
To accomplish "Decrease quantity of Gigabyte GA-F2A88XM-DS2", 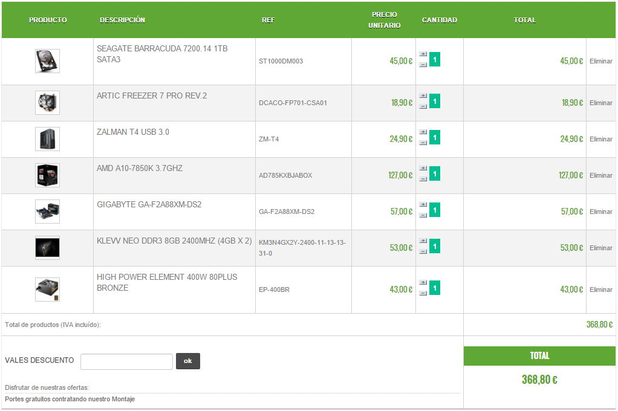I will coord(423,215).
